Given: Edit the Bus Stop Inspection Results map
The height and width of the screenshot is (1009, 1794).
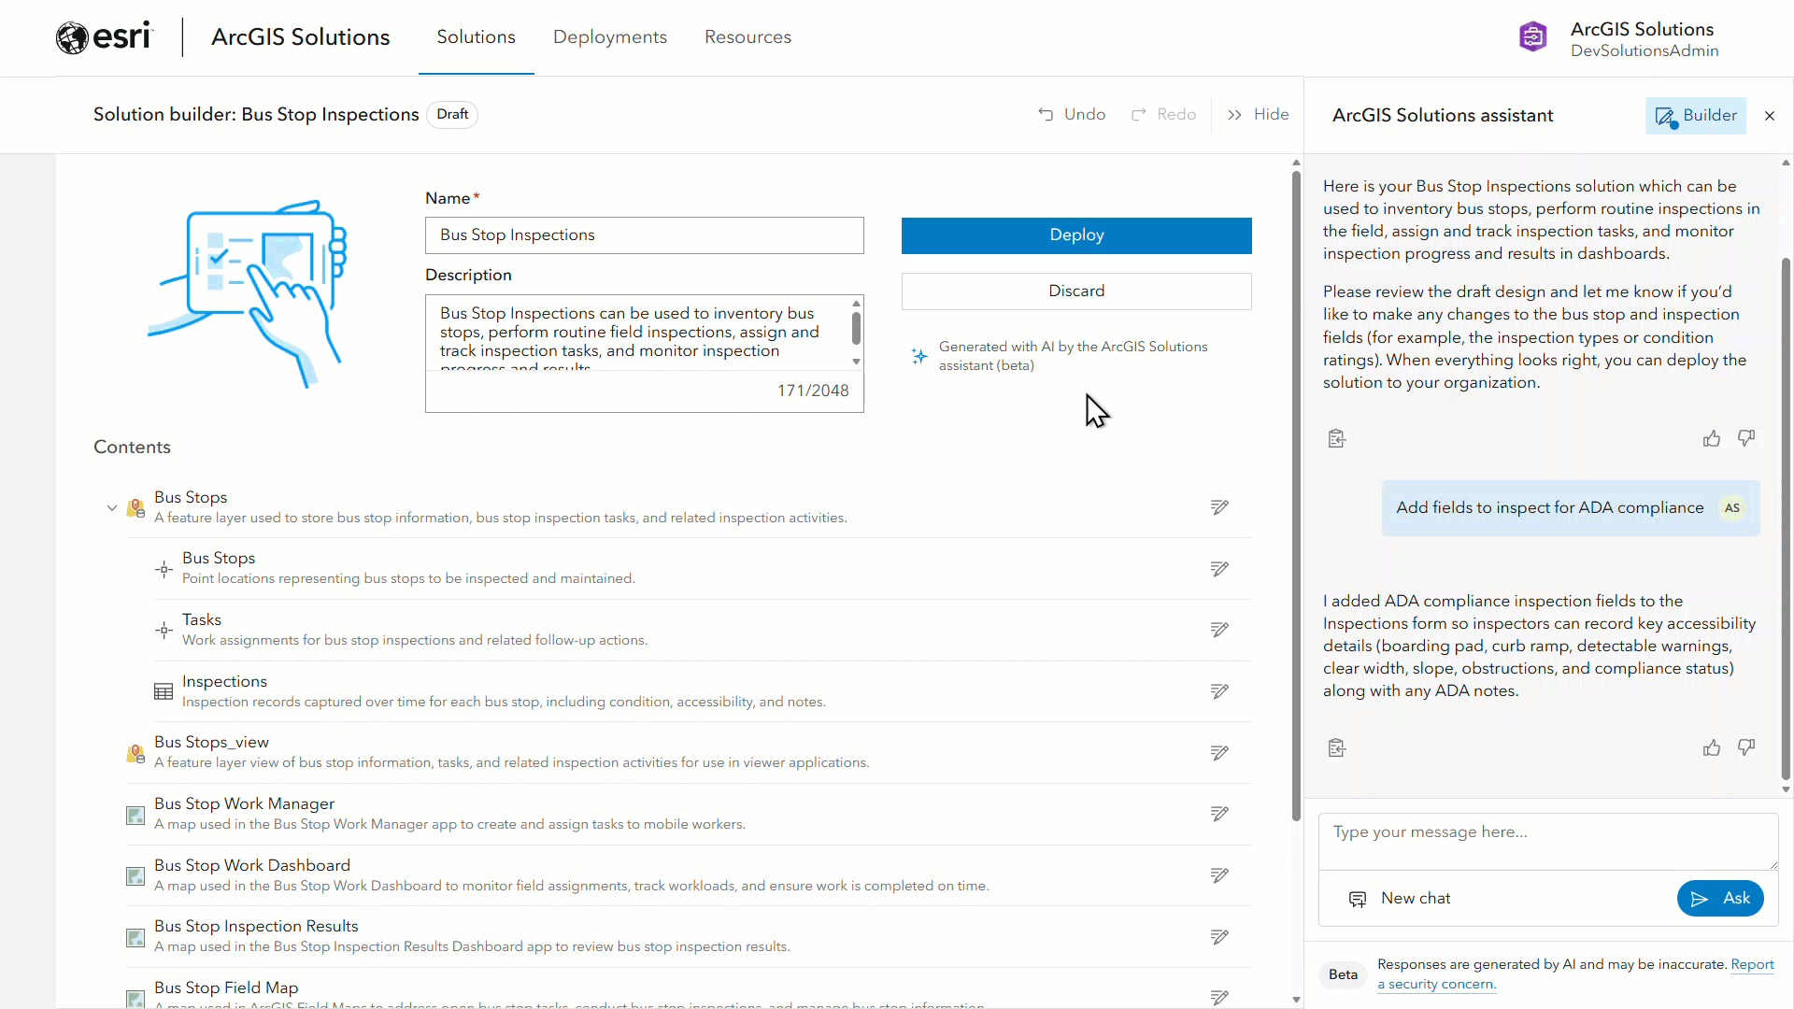Looking at the screenshot, I should [1219, 937].
